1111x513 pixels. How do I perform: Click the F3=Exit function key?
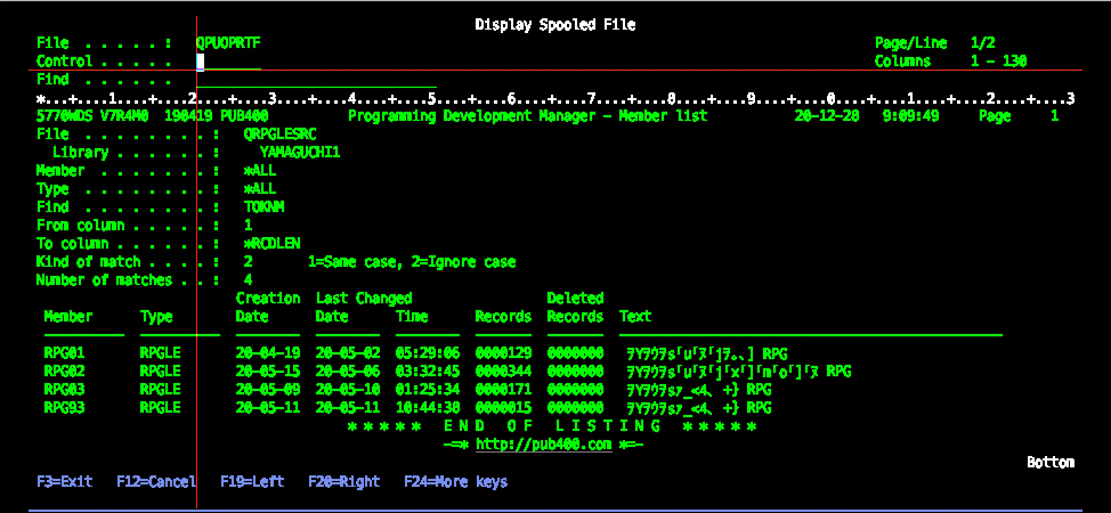click(x=64, y=482)
